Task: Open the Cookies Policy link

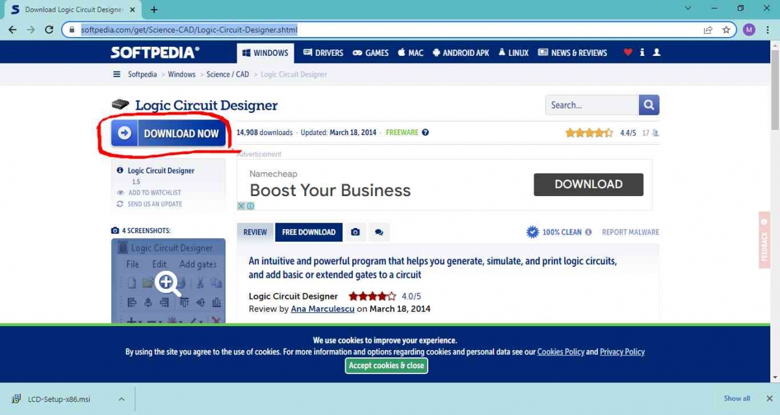Action: point(560,352)
